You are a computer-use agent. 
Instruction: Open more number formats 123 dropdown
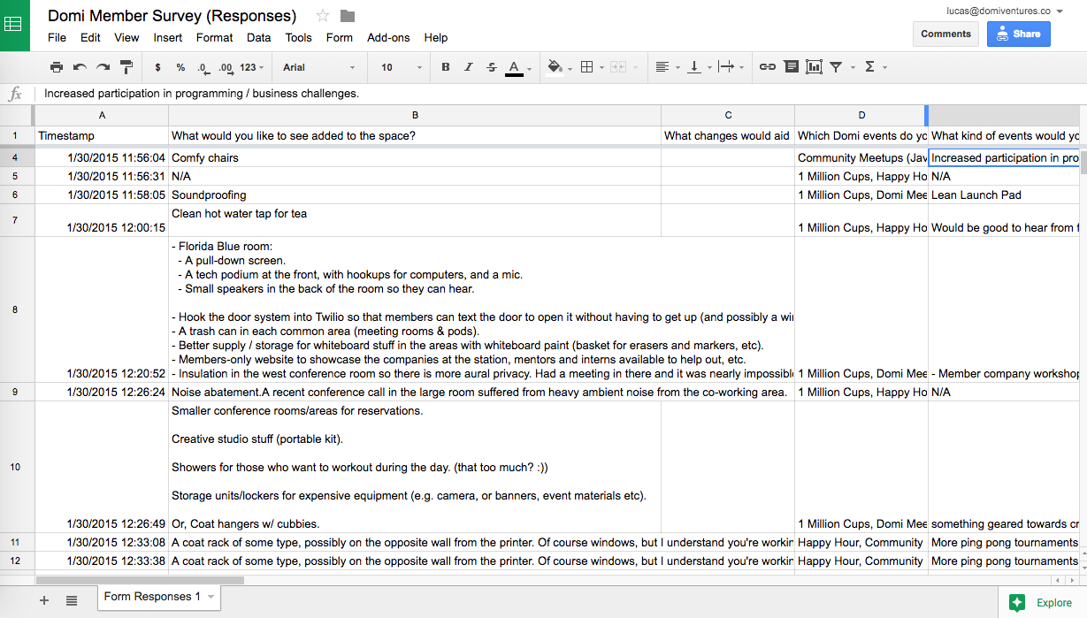point(253,67)
